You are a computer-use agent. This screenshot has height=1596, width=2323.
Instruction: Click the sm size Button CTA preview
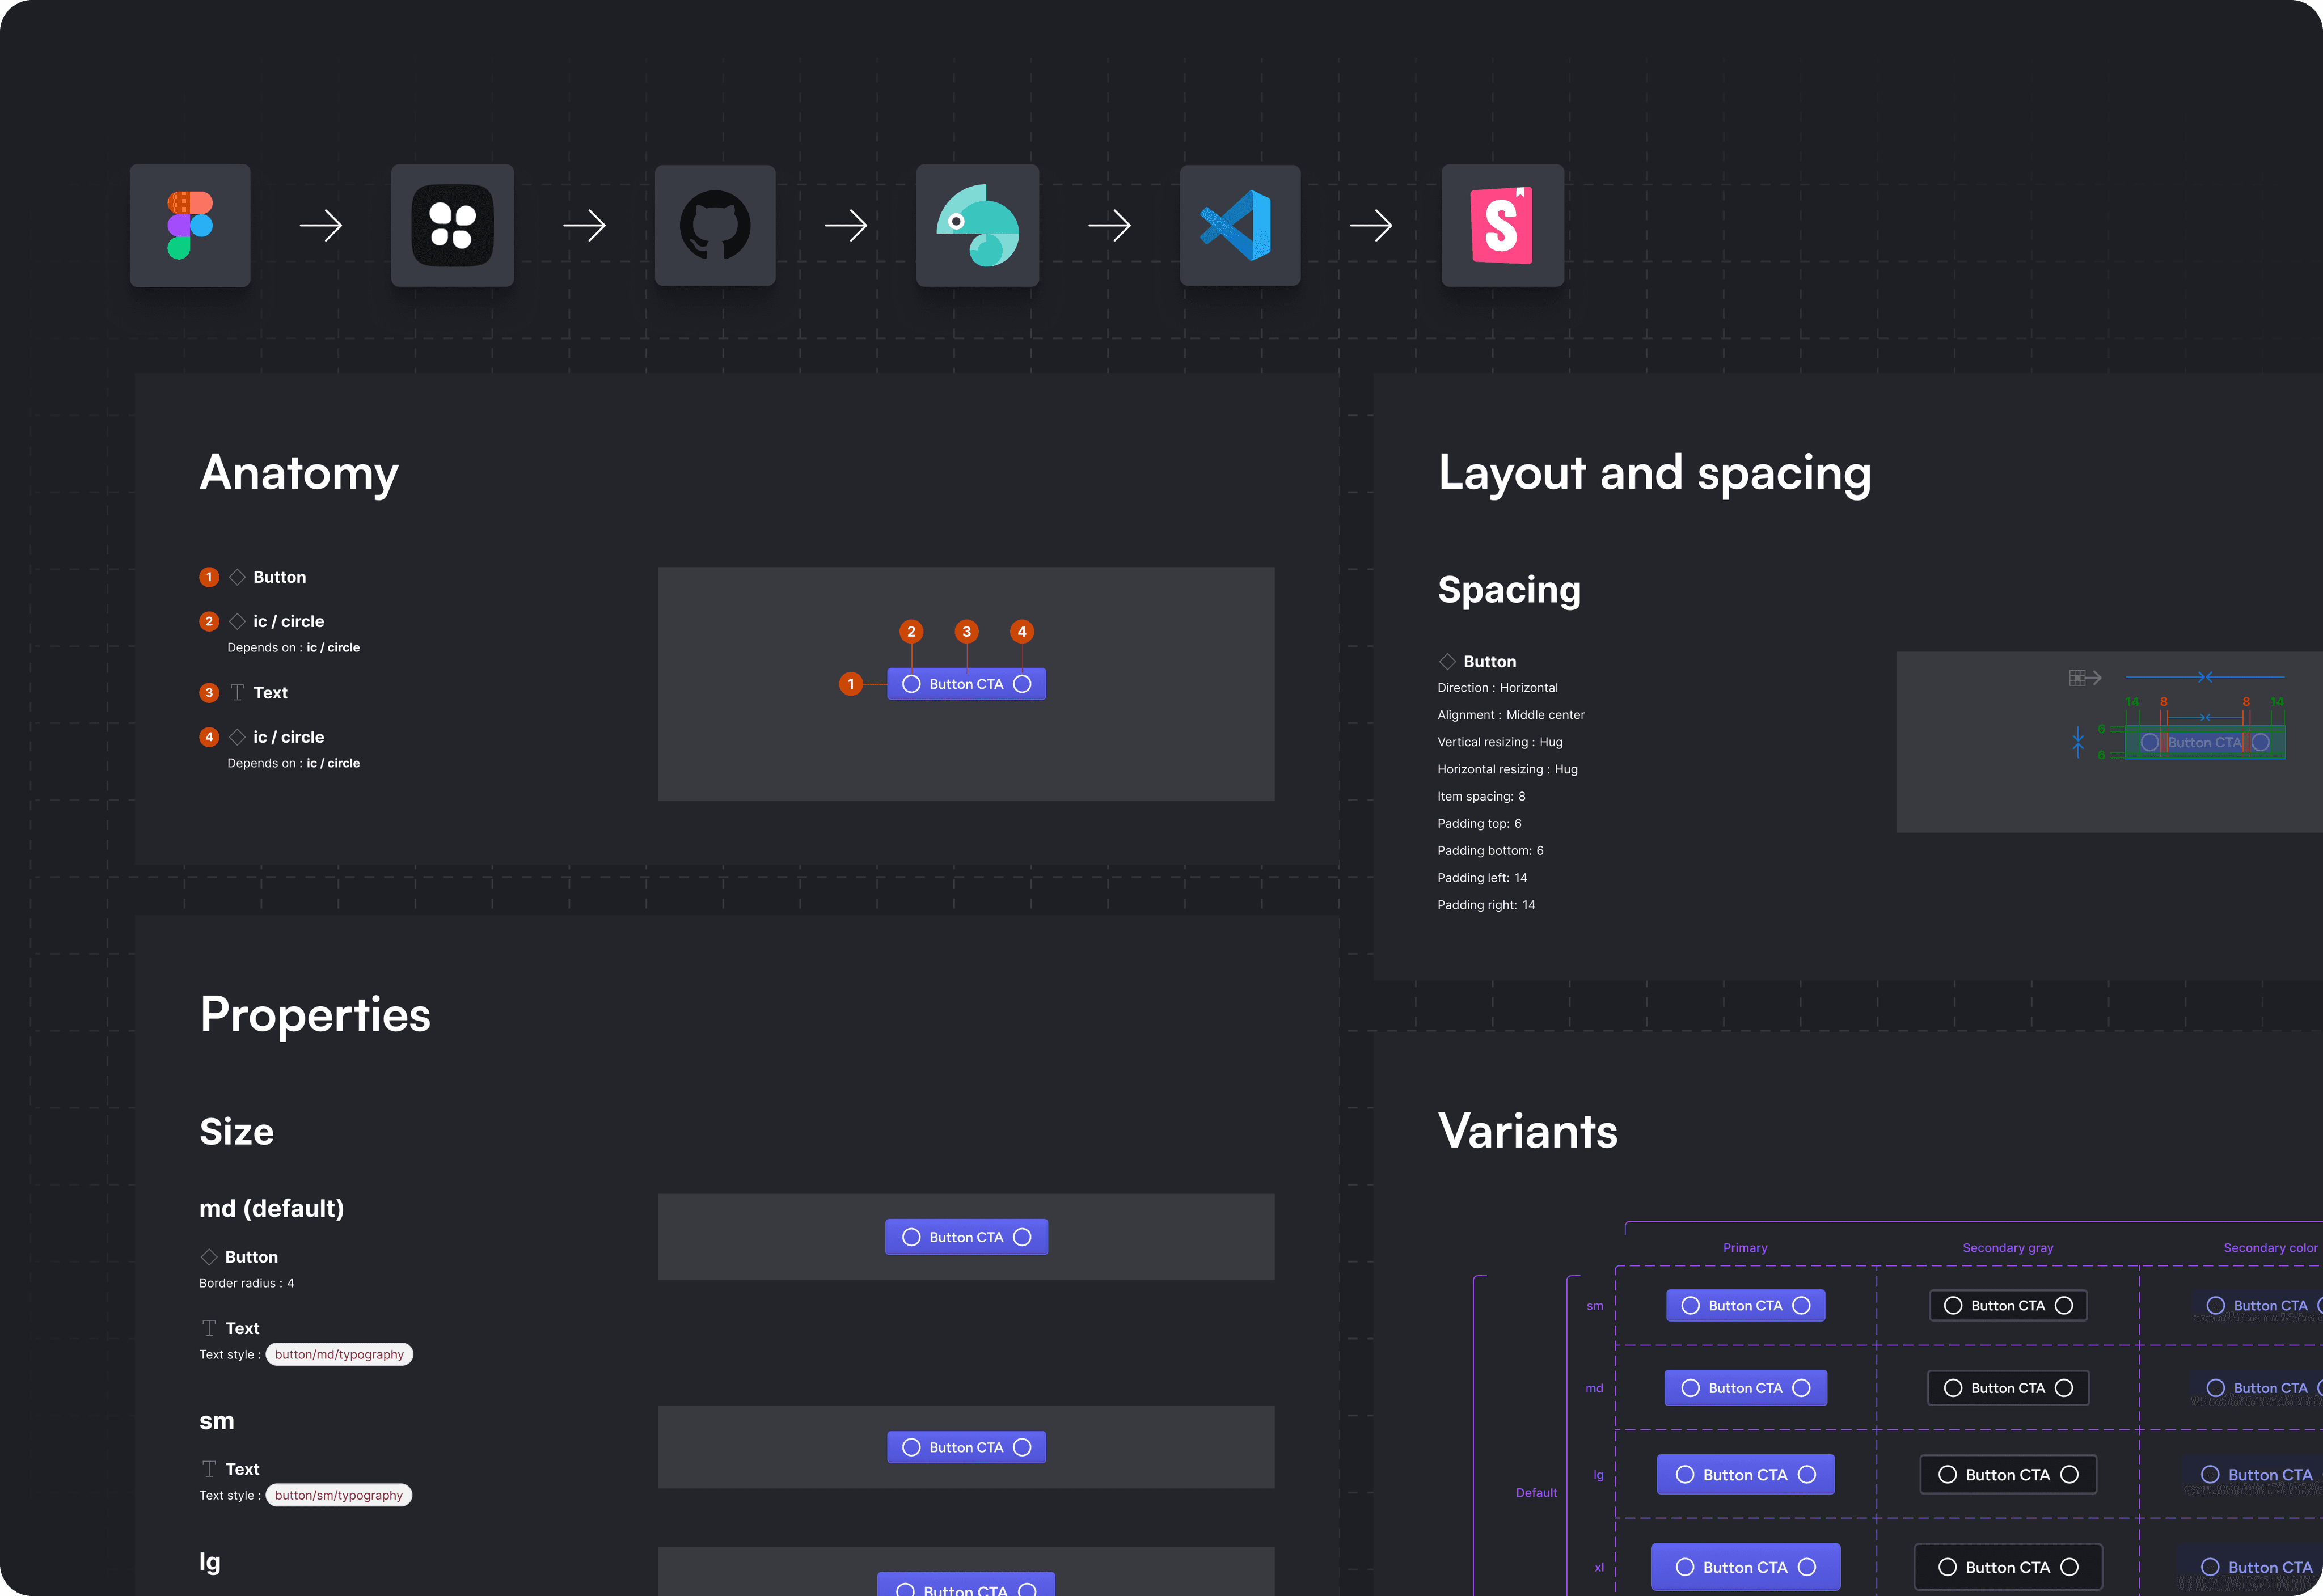(x=966, y=1447)
